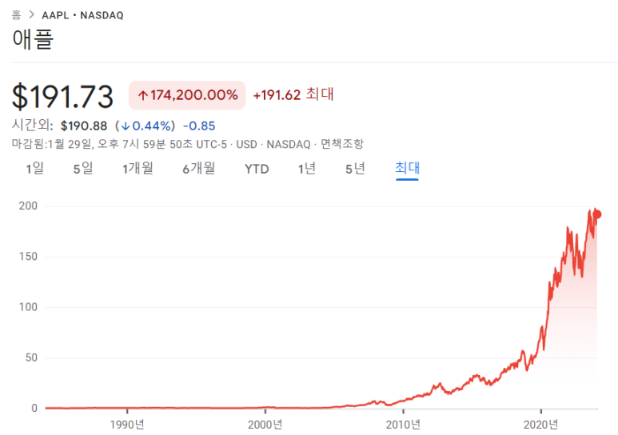Choose the 6개월 range tab

click(198, 169)
